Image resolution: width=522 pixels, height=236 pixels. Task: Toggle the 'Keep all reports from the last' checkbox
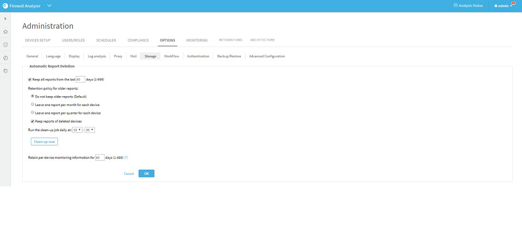[x=30, y=80]
